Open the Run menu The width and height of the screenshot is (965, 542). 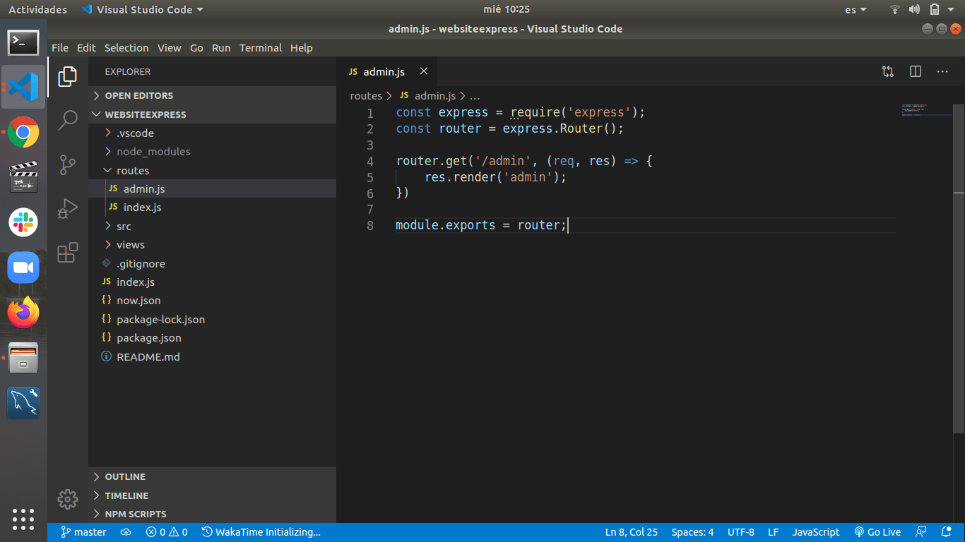click(221, 48)
